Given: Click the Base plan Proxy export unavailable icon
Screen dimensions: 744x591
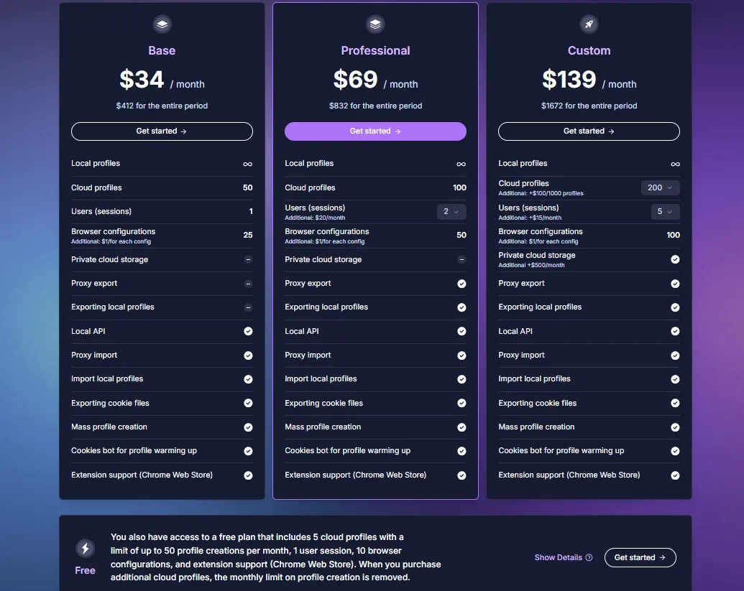Looking at the screenshot, I should click(x=248, y=284).
